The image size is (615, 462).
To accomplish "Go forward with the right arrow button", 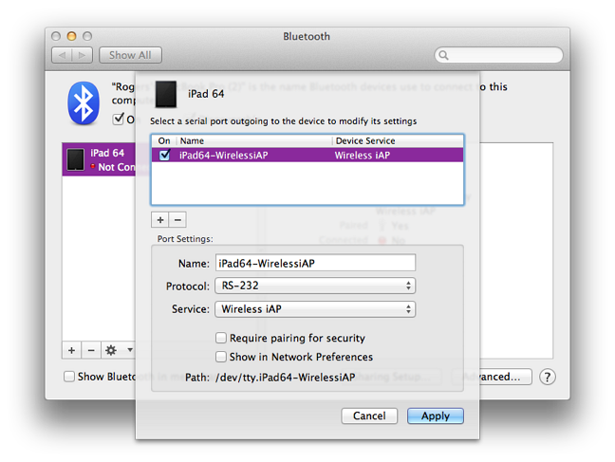I will pos(83,55).
